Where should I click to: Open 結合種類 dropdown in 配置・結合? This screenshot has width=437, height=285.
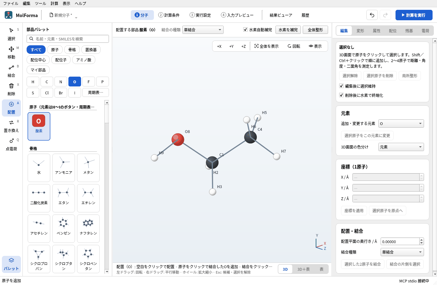pos(402,252)
